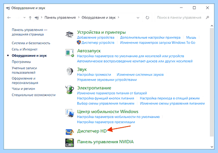Image resolution: width=218 pixels, height=153 pixels.
Task: Open the Звук heading
Action: coord(82,70)
